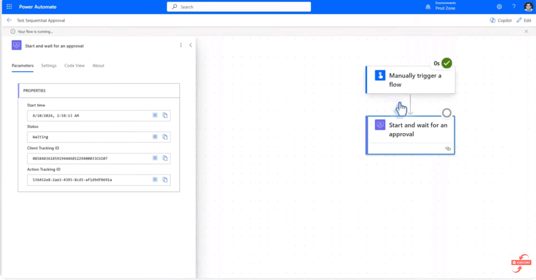Switch to the Code View tab
Screen dimensions: 536x280
pos(74,66)
